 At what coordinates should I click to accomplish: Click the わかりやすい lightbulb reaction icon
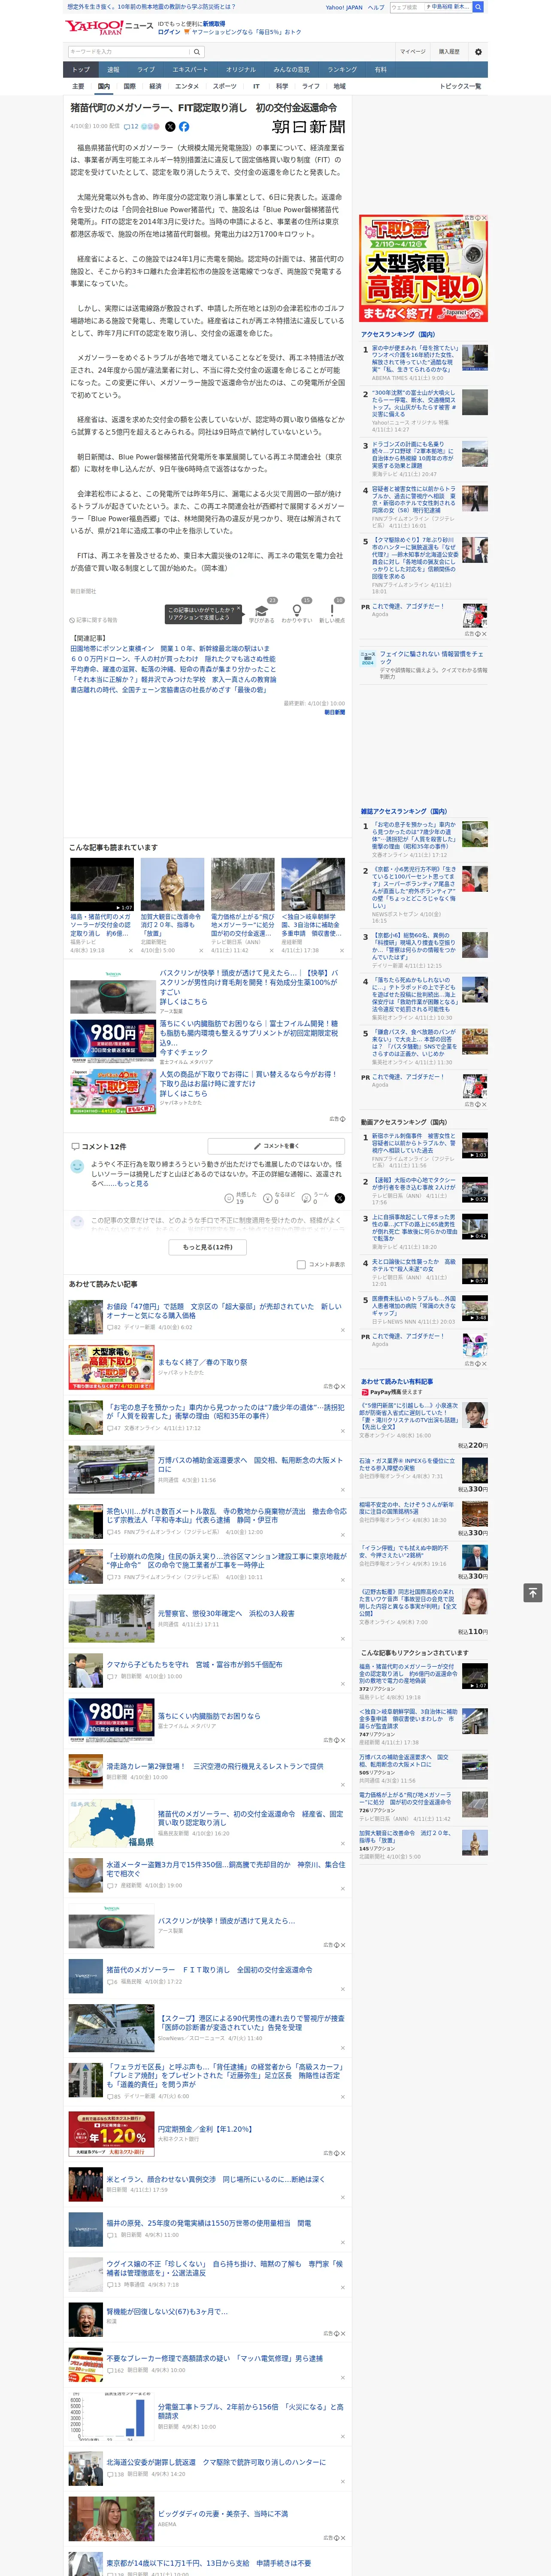coord(296,610)
